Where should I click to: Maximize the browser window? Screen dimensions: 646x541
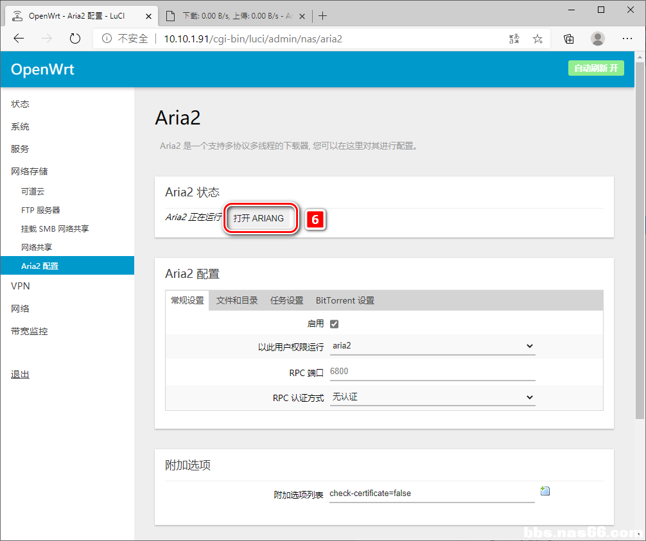tap(601, 10)
